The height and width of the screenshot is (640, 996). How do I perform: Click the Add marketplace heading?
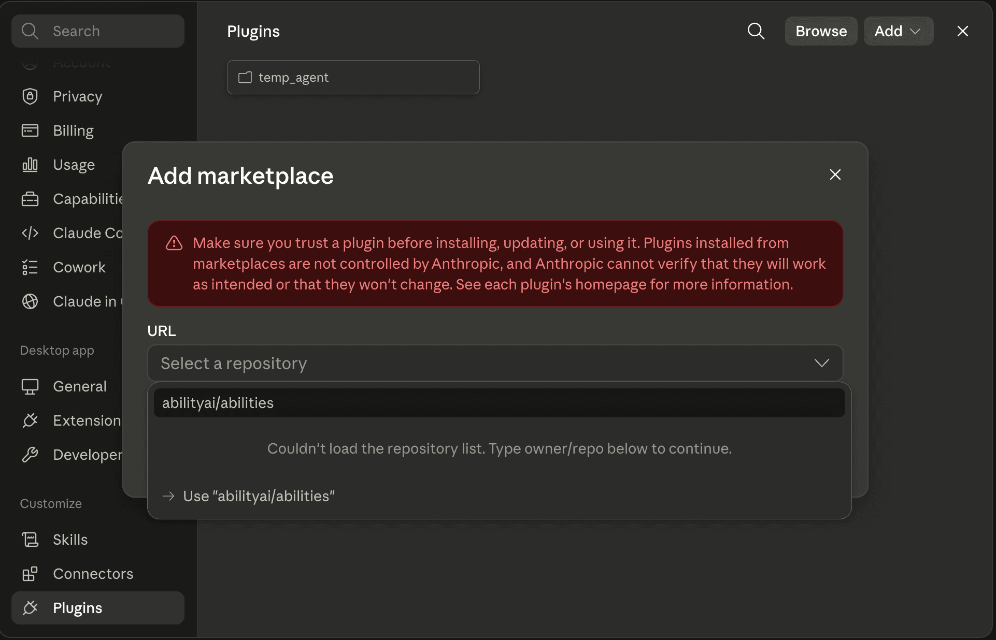pos(240,176)
